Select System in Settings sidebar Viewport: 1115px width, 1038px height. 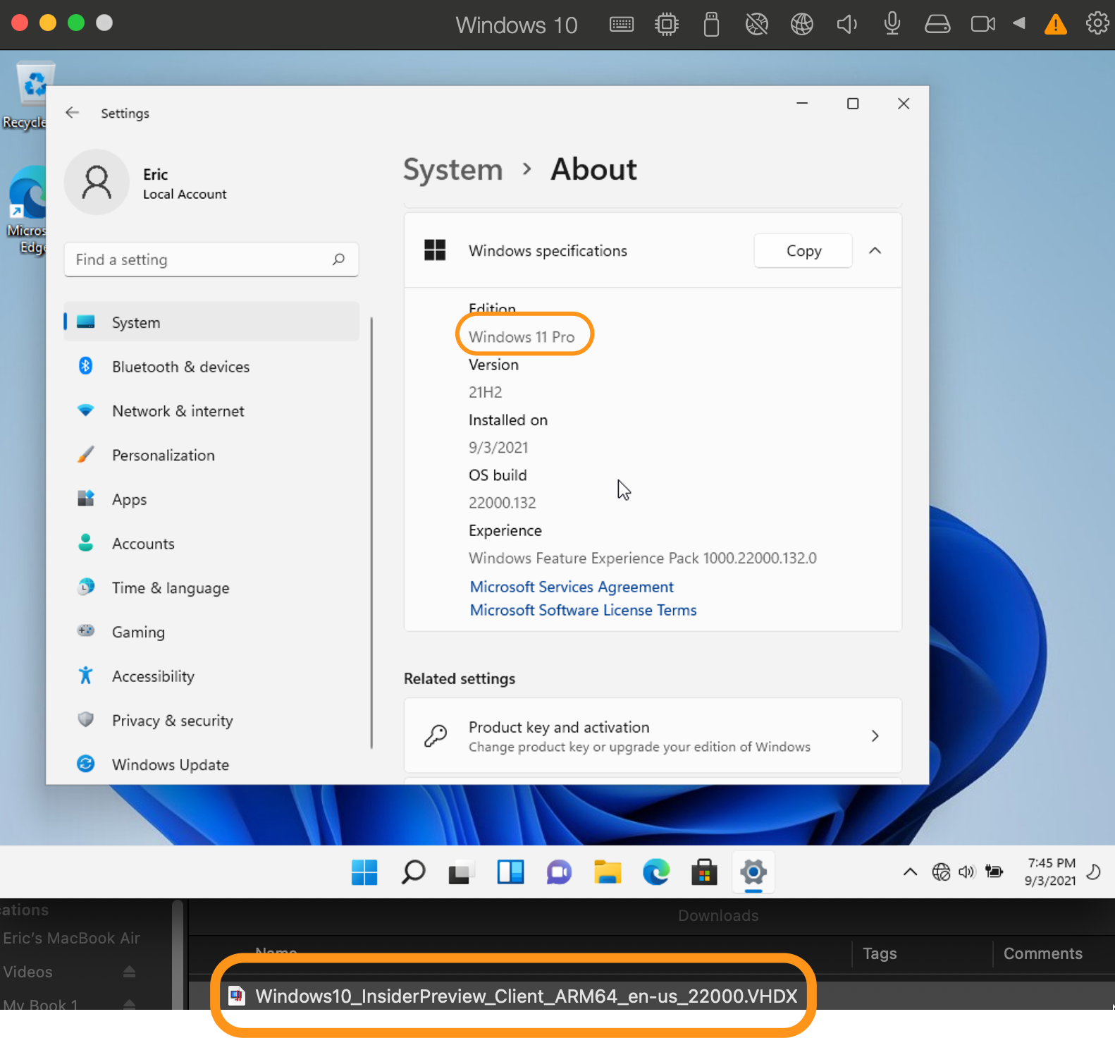[211, 322]
